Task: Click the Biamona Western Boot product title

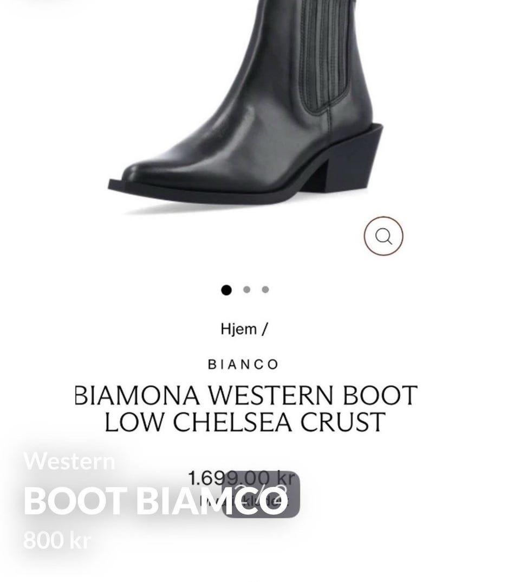Action: pos(246,408)
